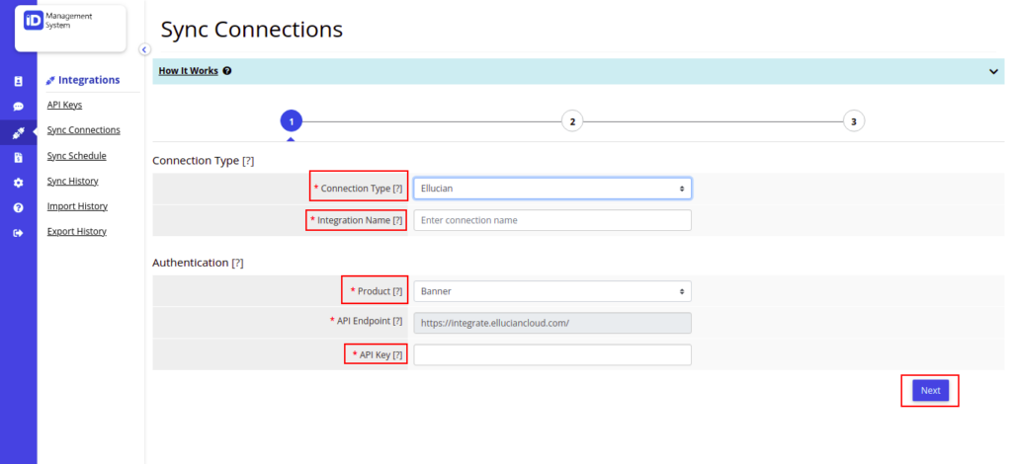Click the How It Works link
Viewport: 1012px width, 464px height.
[189, 71]
